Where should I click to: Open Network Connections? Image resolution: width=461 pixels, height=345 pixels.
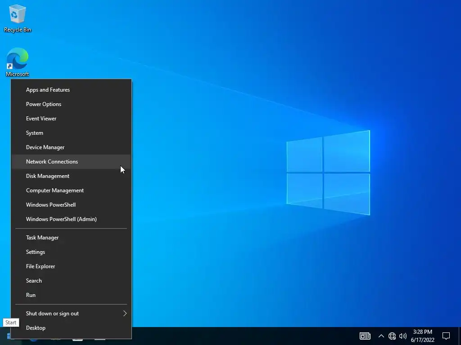point(71,162)
